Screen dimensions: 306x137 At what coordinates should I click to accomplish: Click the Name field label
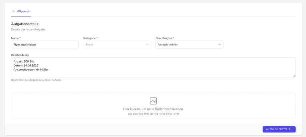click(15, 38)
